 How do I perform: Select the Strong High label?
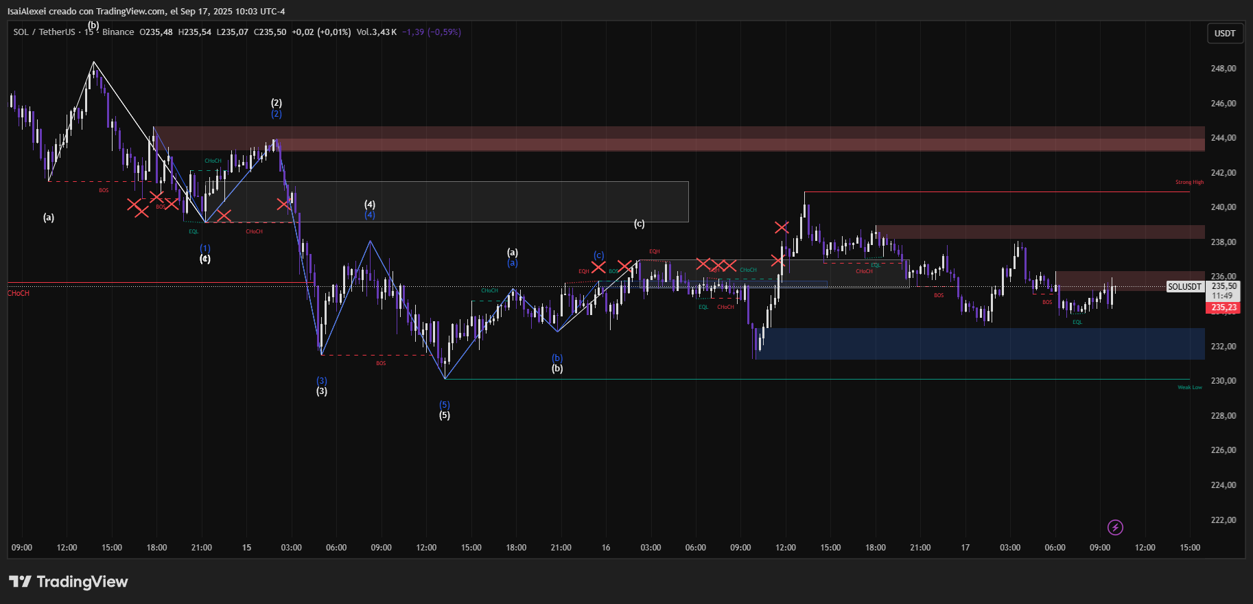[x=1189, y=183]
